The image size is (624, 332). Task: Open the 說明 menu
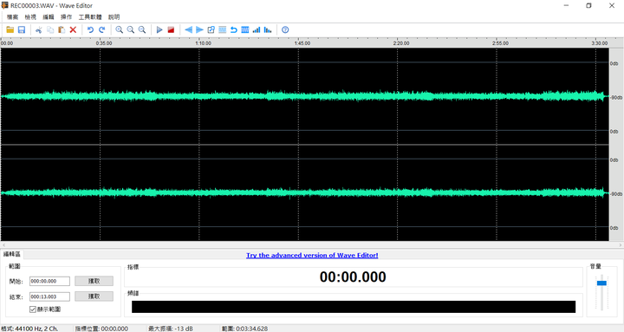[x=114, y=17]
